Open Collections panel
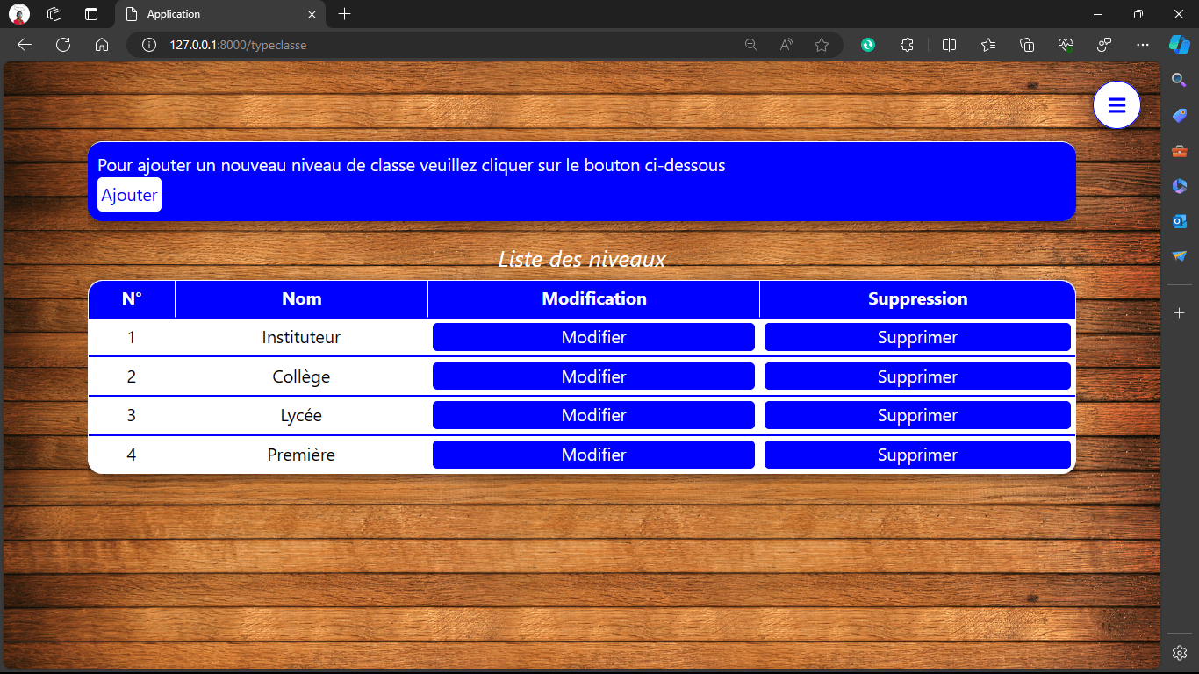1199x674 pixels. [x=1027, y=45]
